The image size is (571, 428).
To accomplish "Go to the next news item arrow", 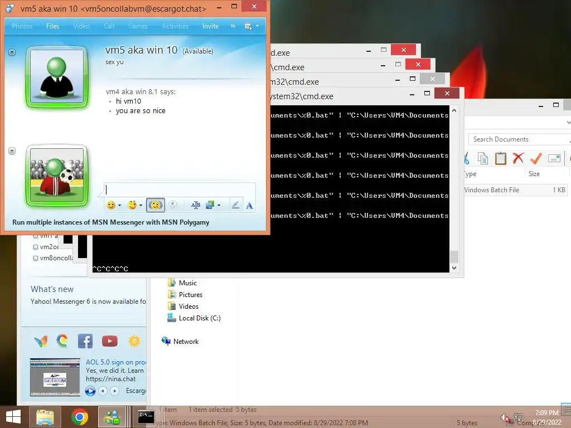I will pos(115,391).
